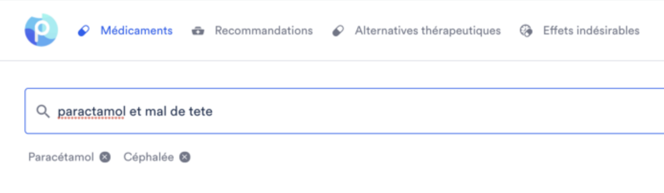The width and height of the screenshot is (664, 193).
Task: Switch to the Recommandations tab
Action: tap(264, 31)
